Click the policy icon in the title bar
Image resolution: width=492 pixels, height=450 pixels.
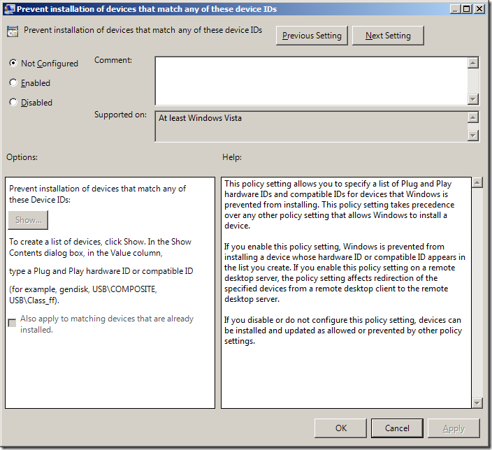click(9, 9)
